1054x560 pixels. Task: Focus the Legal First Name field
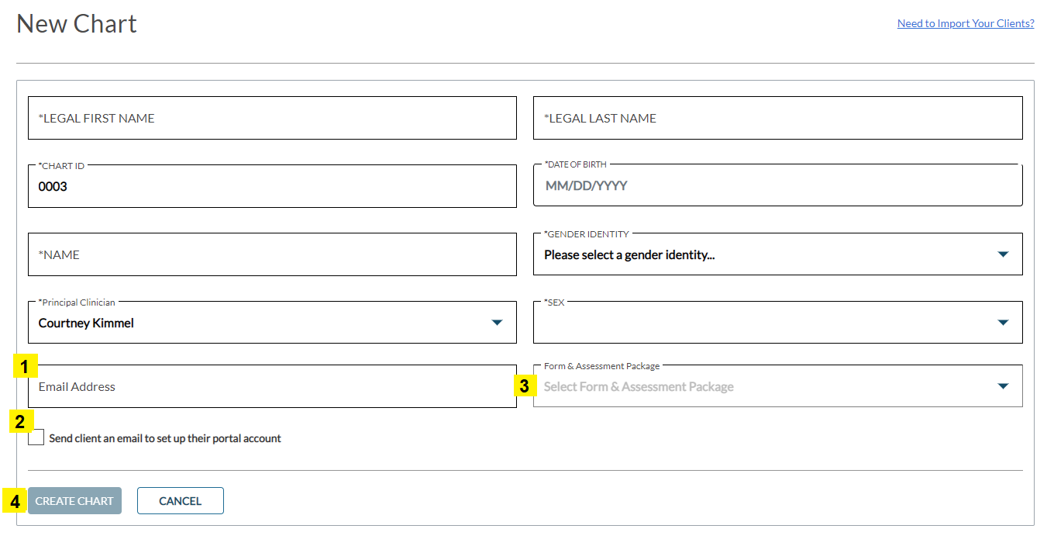point(271,118)
